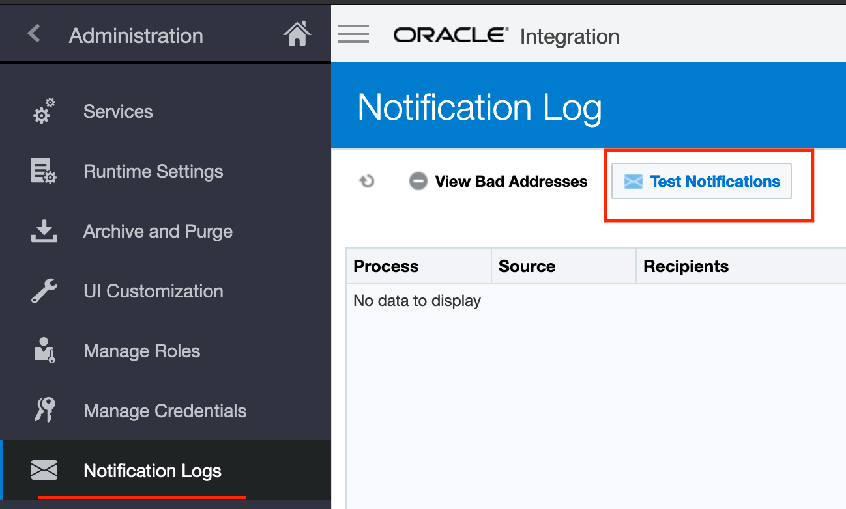846x509 pixels.
Task: Open the hamburger navigation menu
Action: pyautogui.click(x=353, y=34)
